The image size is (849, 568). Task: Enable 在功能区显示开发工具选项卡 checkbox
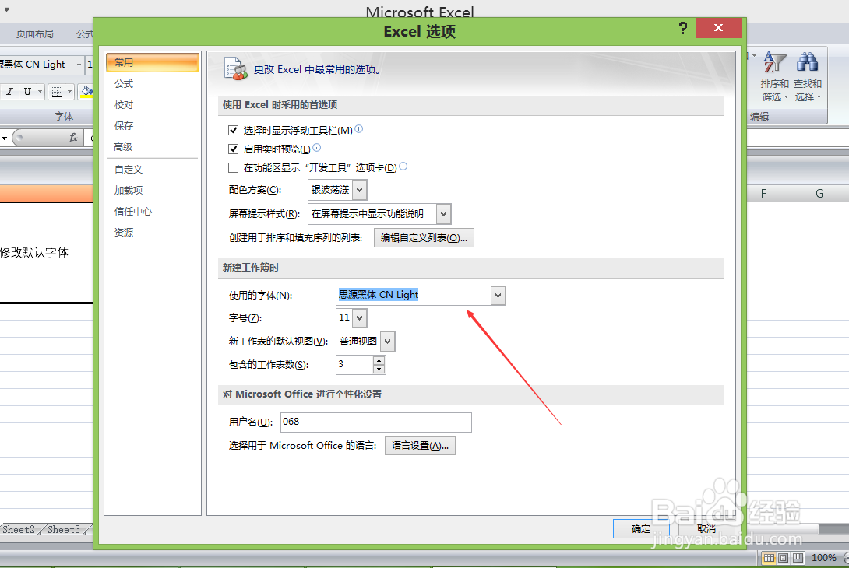(234, 168)
